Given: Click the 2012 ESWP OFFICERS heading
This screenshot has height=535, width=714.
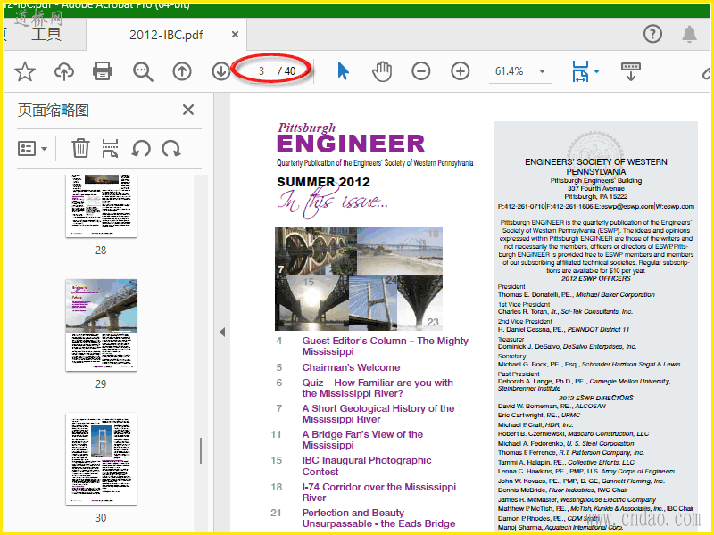Looking at the screenshot, I should coord(595,278).
